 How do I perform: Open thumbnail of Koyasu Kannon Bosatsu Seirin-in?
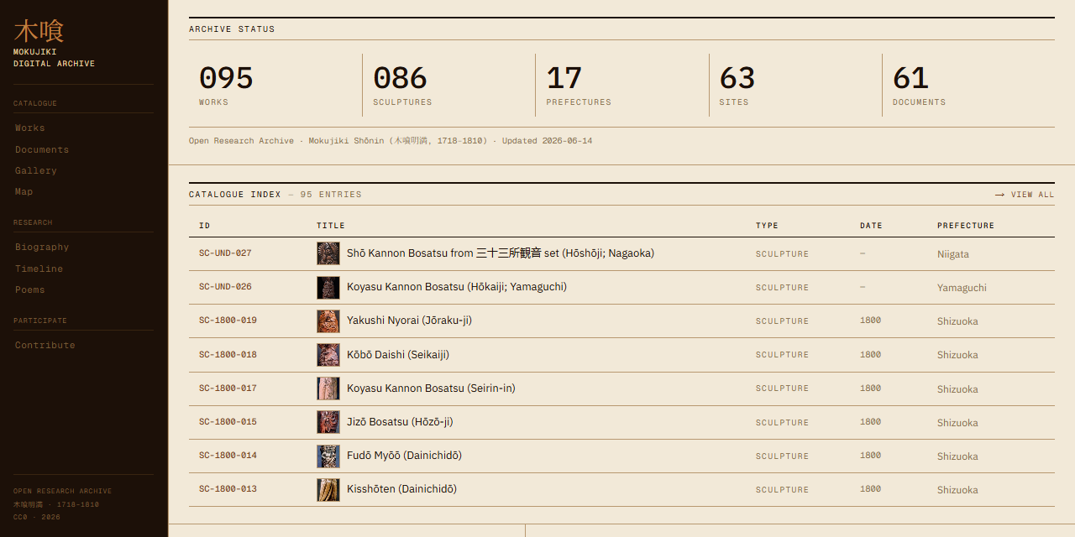coord(328,388)
